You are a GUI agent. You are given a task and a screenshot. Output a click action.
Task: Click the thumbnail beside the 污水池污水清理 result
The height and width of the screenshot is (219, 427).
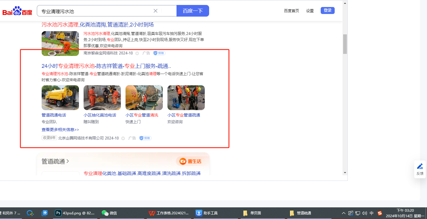60,43
